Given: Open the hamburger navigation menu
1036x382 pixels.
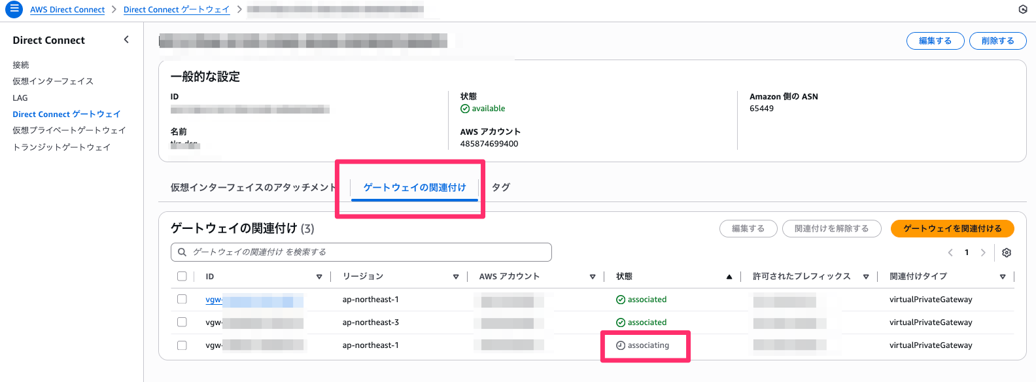Looking at the screenshot, I should (14, 10).
